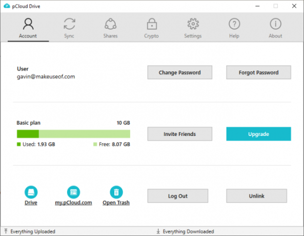Click the Everything Uploaded status indicator
The image size is (304, 236).
coord(30,231)
